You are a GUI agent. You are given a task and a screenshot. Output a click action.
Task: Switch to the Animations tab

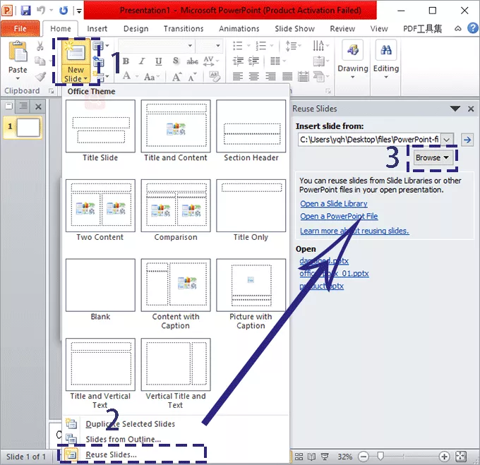pos(239,28)
